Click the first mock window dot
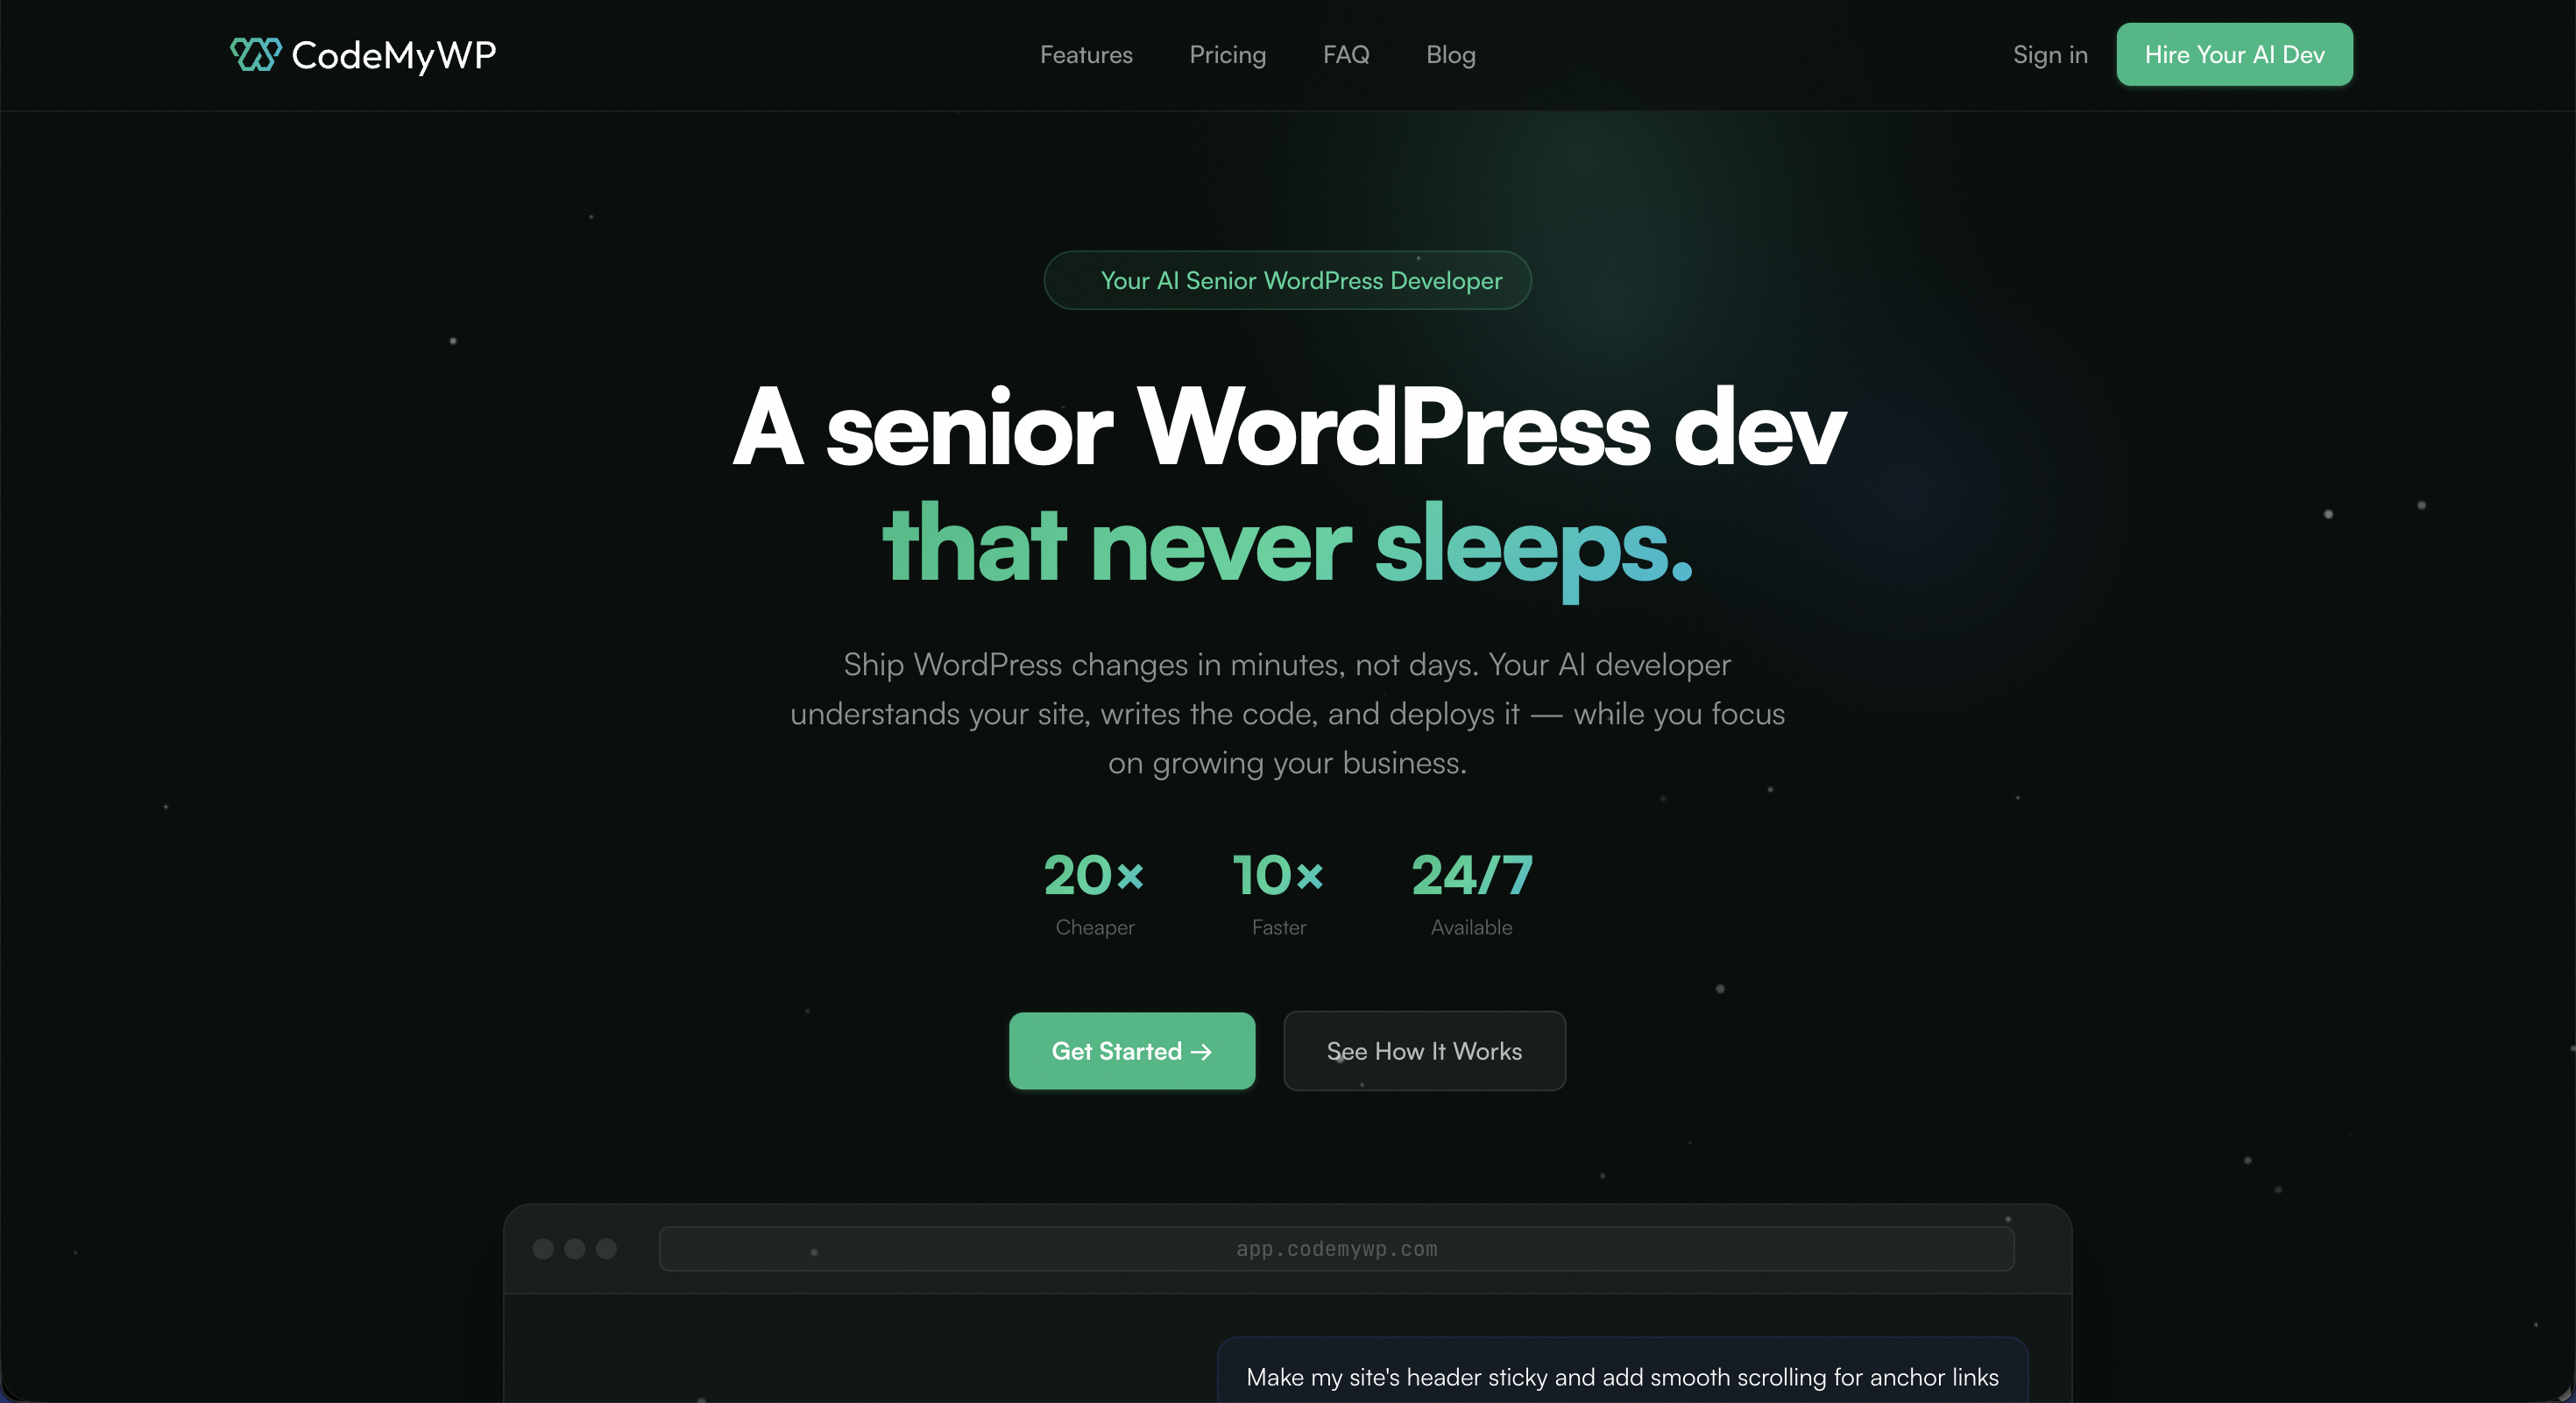This screenshot has height=1403, width=2576. (x=543, y=1248)
